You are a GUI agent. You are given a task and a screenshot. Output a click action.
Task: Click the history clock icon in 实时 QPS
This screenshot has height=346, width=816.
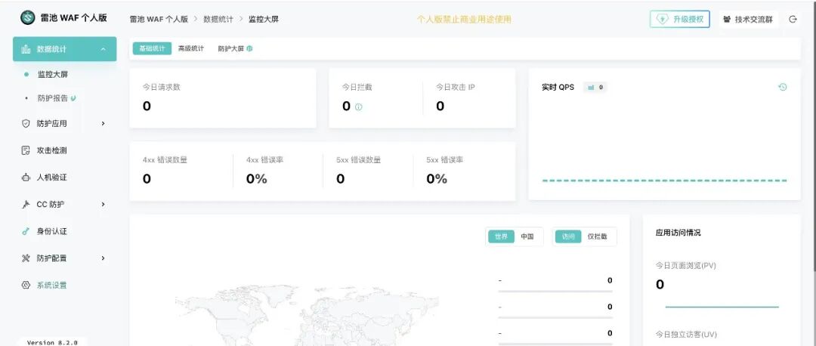[x=782, y=87]
